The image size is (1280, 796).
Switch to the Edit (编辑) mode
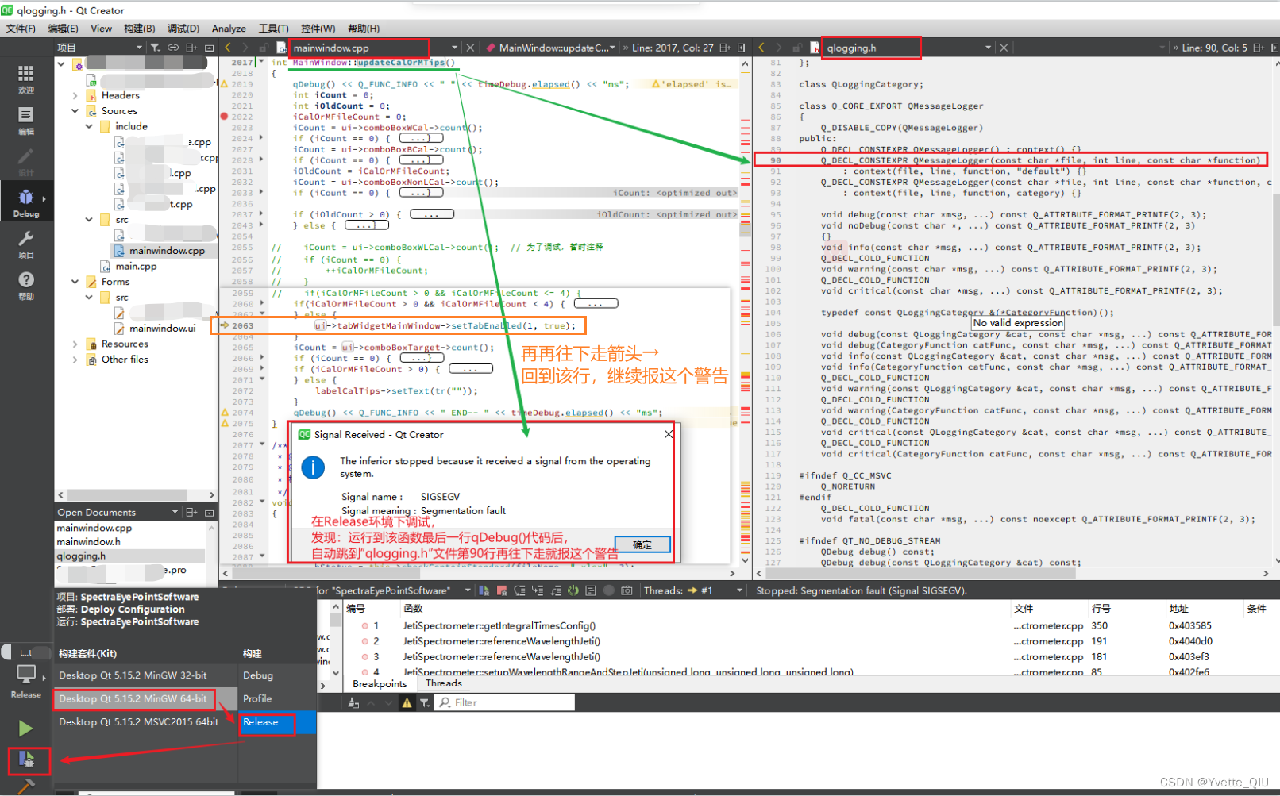point(26,121)
